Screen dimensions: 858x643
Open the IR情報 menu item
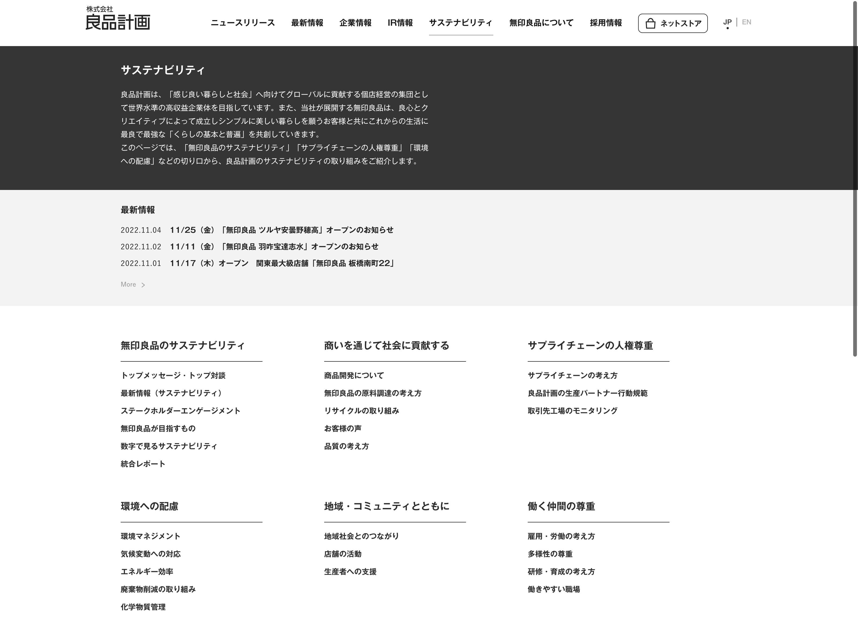click(400, 23)
